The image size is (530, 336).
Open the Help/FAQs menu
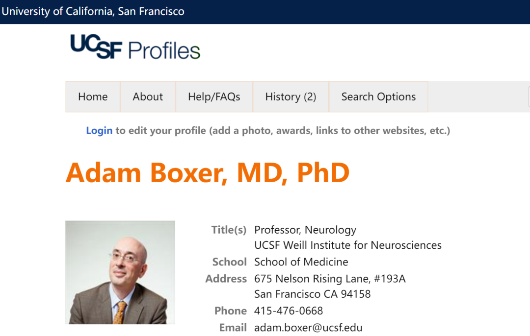click(x=214, y=96)
